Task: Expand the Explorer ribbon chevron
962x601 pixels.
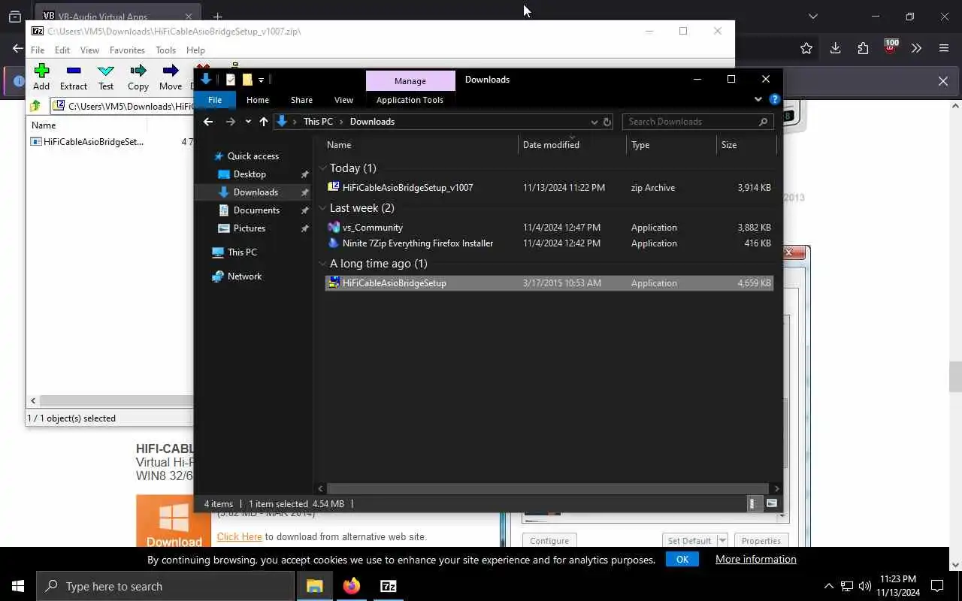Action: click(758, 99)
